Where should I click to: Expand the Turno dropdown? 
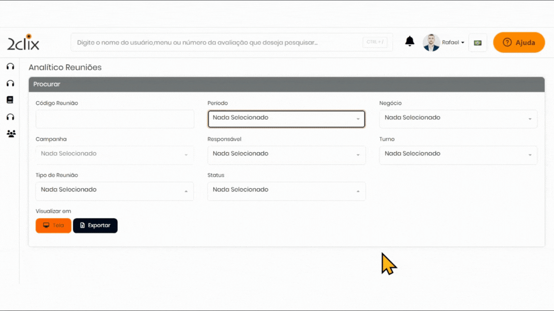pyautogui.click(x=458, y=155)
